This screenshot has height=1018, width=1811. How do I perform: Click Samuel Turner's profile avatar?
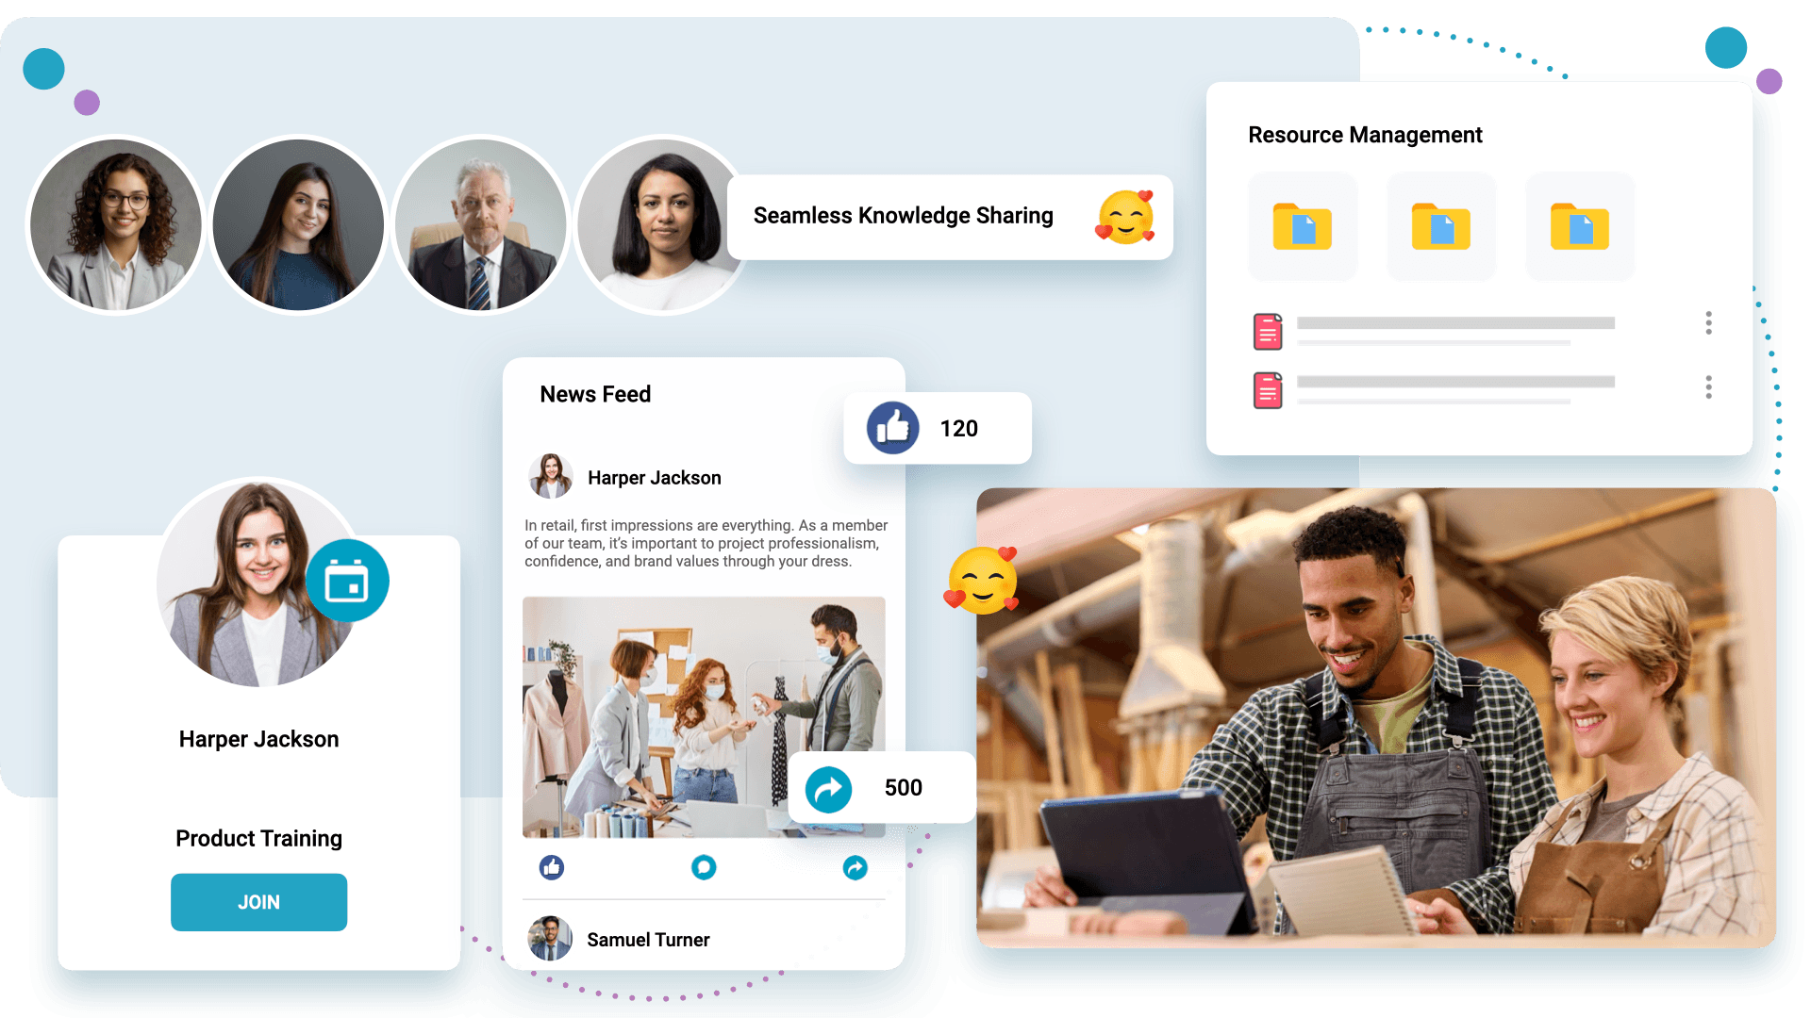[549, 939]
